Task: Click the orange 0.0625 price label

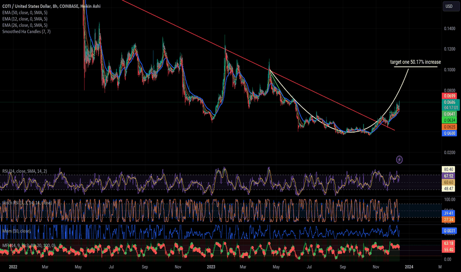Action: (x=449, y=127)
